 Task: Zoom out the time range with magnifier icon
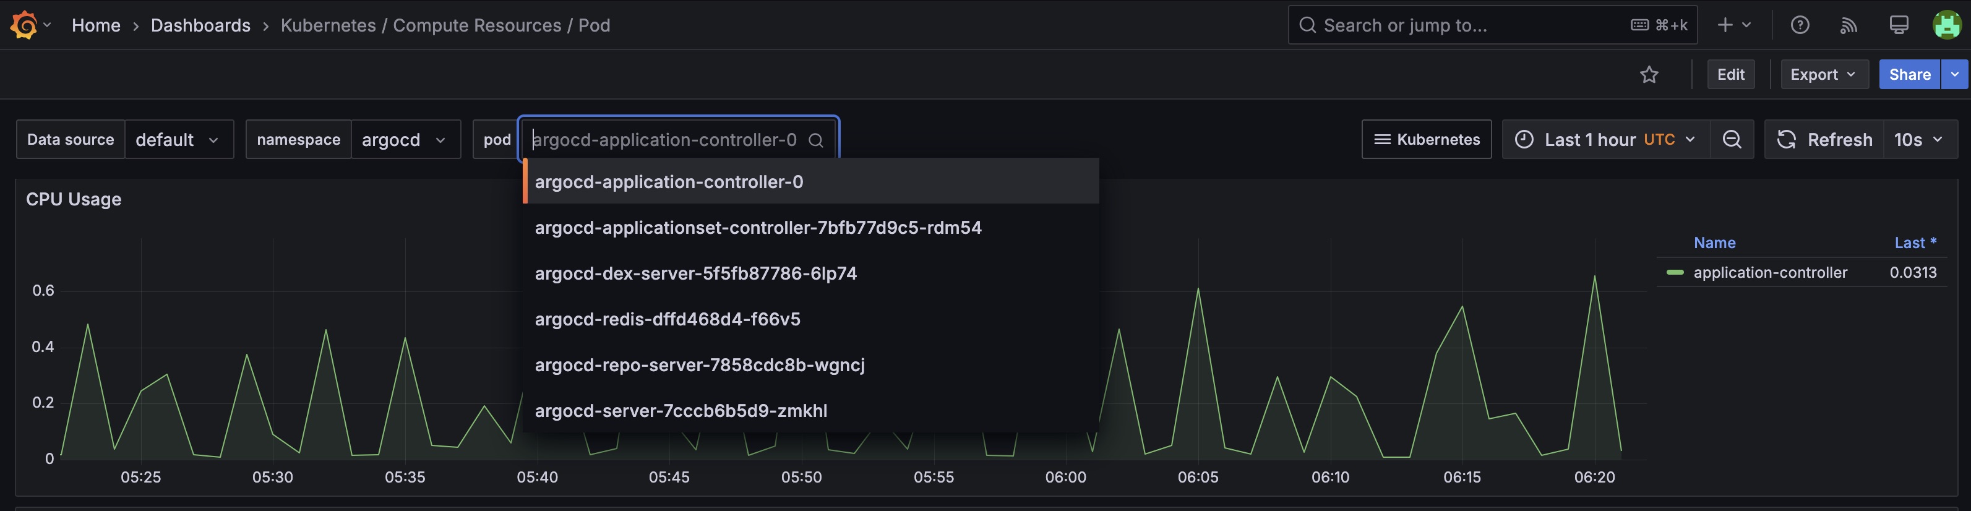point(1732,139)
